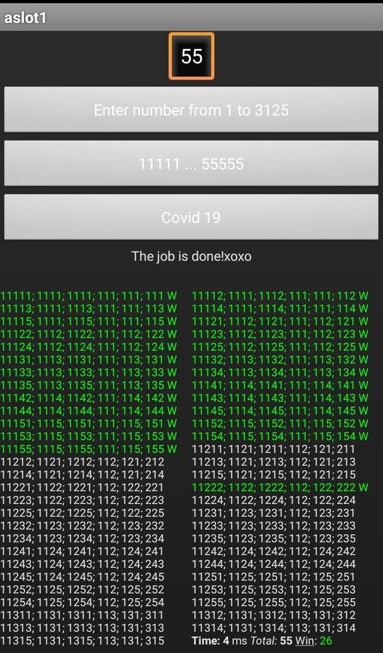The height and width of the screenshot is (653, 383).
Task: Select the row starting with 11211
Action: (x=273, y=449)
